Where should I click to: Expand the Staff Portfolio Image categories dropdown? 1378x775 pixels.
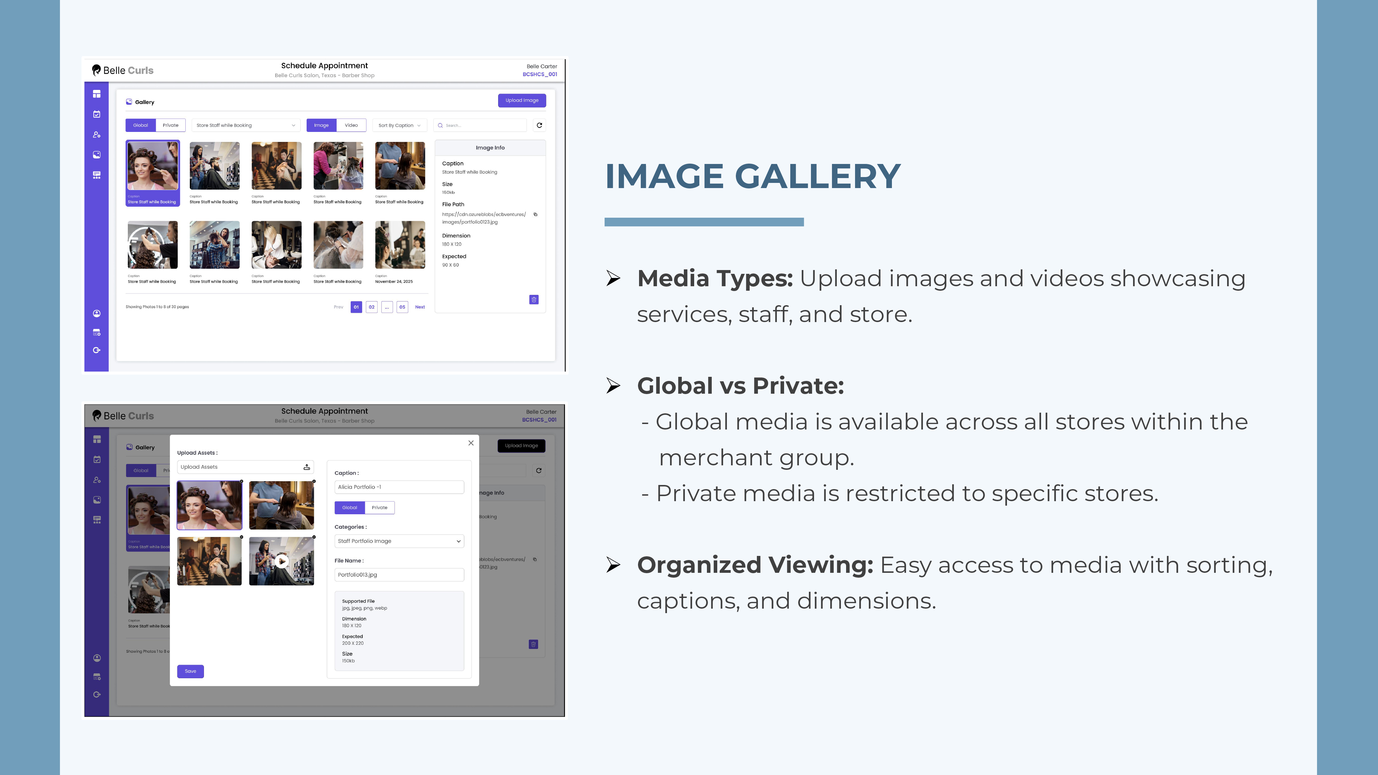[x=399, y=541]
